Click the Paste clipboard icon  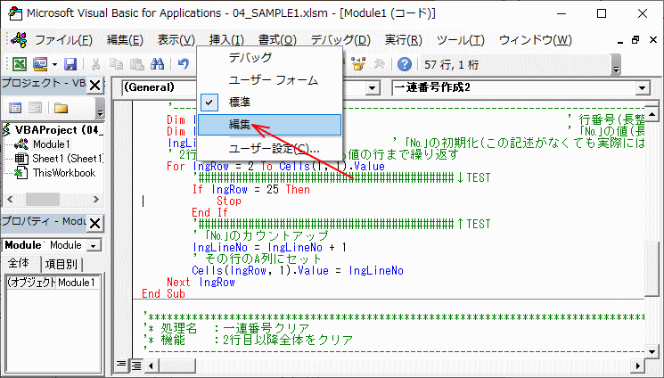(136, 64)
